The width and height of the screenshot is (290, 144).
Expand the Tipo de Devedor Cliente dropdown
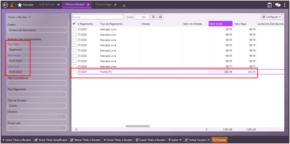(37, 106)
